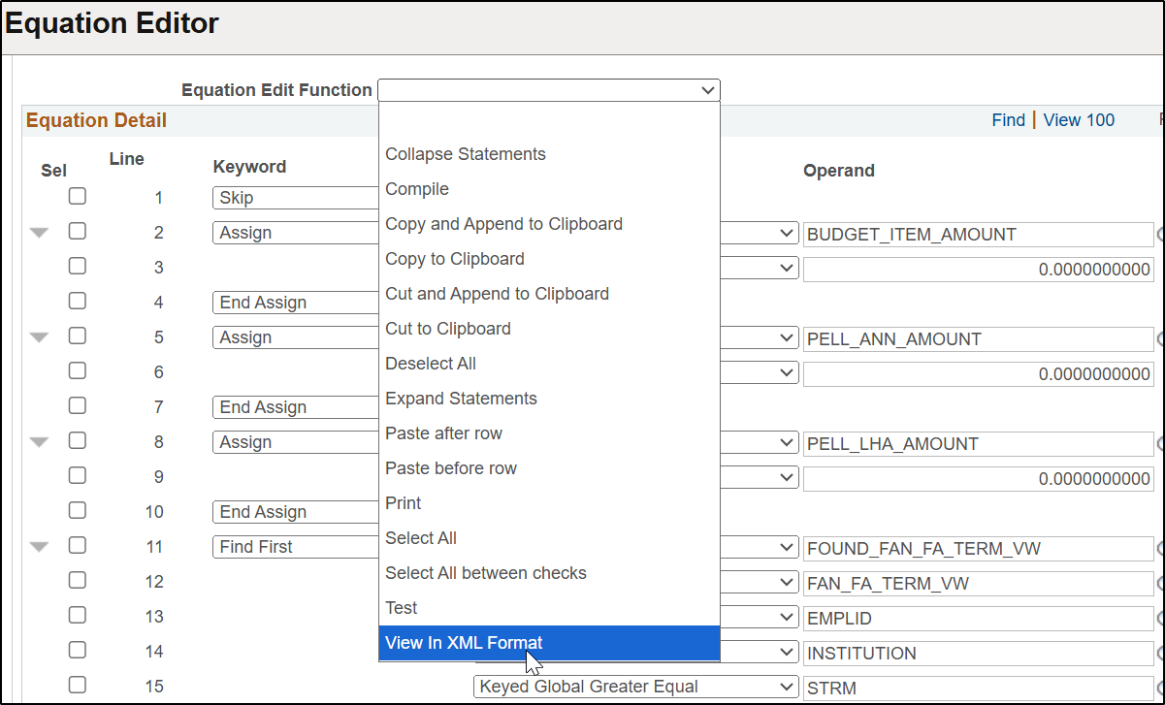Viewport: 1165px width, 705px height.
Task: Choose Expand Statements in the dropdown list
Action: click(x=461, y=399)
